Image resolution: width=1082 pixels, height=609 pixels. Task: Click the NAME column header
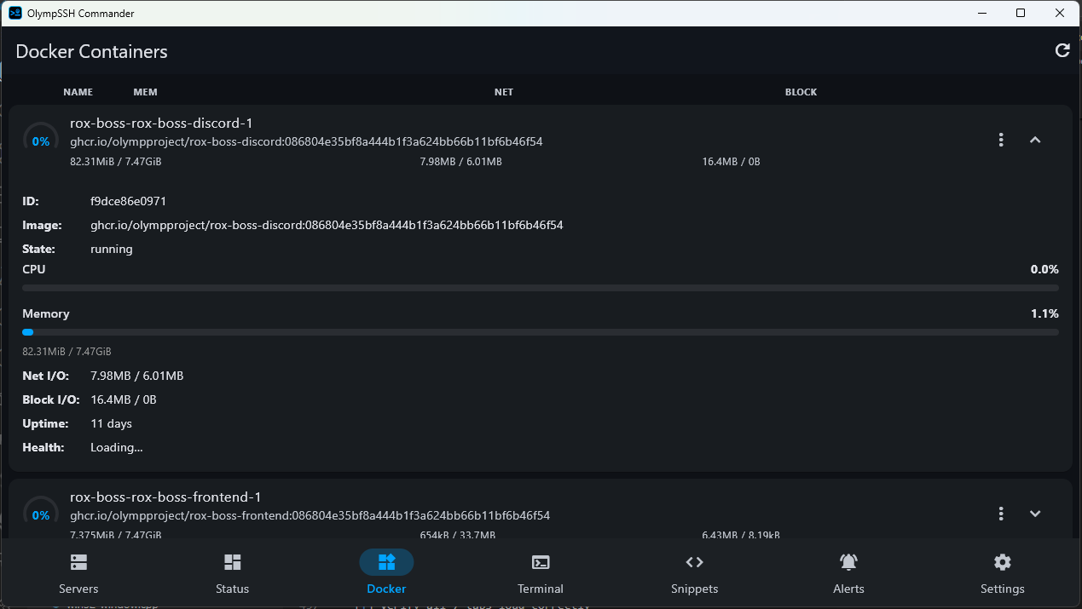[78, 92]
